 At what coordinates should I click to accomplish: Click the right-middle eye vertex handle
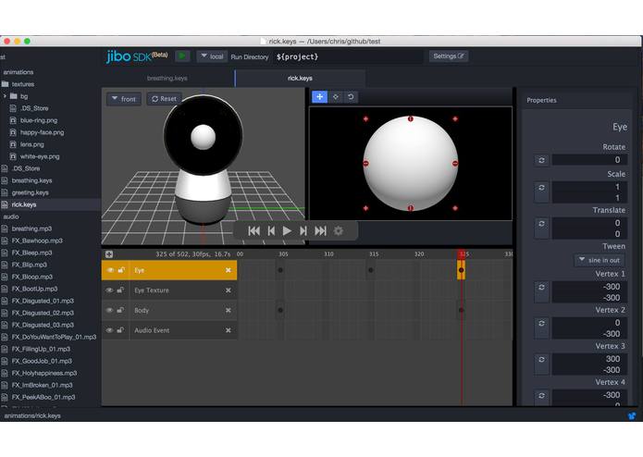pyautogui.click(x=455, y=163)
